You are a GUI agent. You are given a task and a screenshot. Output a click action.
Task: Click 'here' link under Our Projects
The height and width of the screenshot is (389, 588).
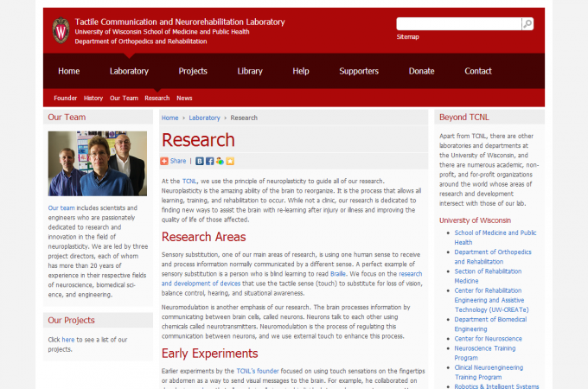point(67,340)
